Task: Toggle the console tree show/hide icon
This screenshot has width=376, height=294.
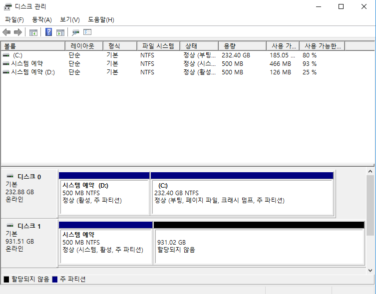Action: click(x=33, y=32)
